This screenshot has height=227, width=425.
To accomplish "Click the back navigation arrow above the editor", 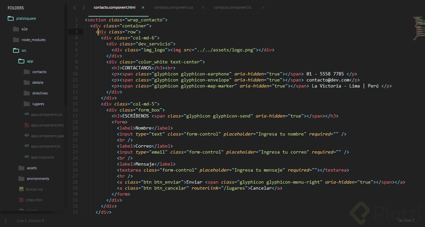I will tap(74, 7).
